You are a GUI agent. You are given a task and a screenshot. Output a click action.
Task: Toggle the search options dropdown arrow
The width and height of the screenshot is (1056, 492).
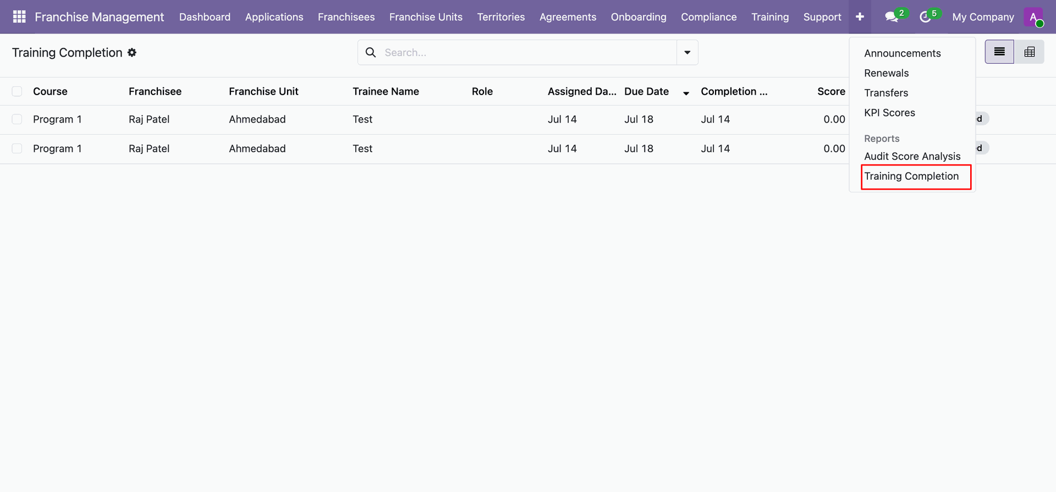(x=687, y=52)
